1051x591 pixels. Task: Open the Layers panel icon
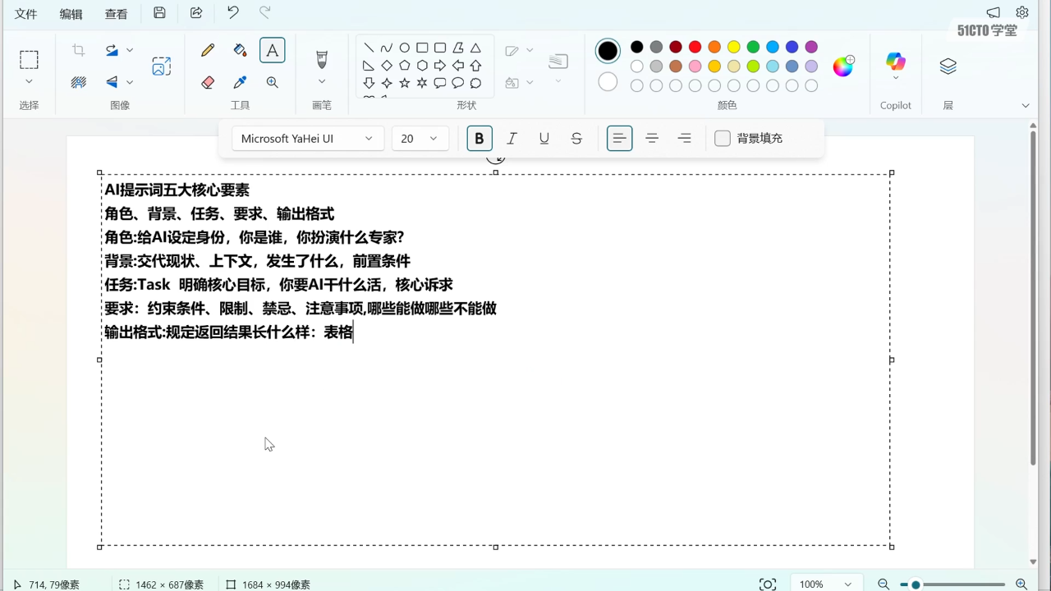point(948,66)
